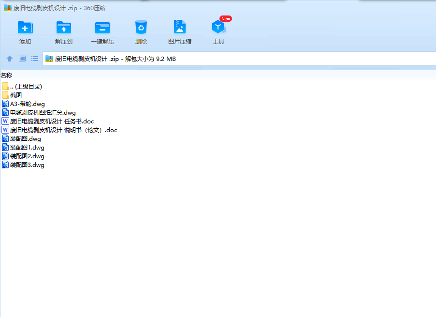Select file name 装配图3.dwg
The image size is (436, 317).
(x=27, y=165)
